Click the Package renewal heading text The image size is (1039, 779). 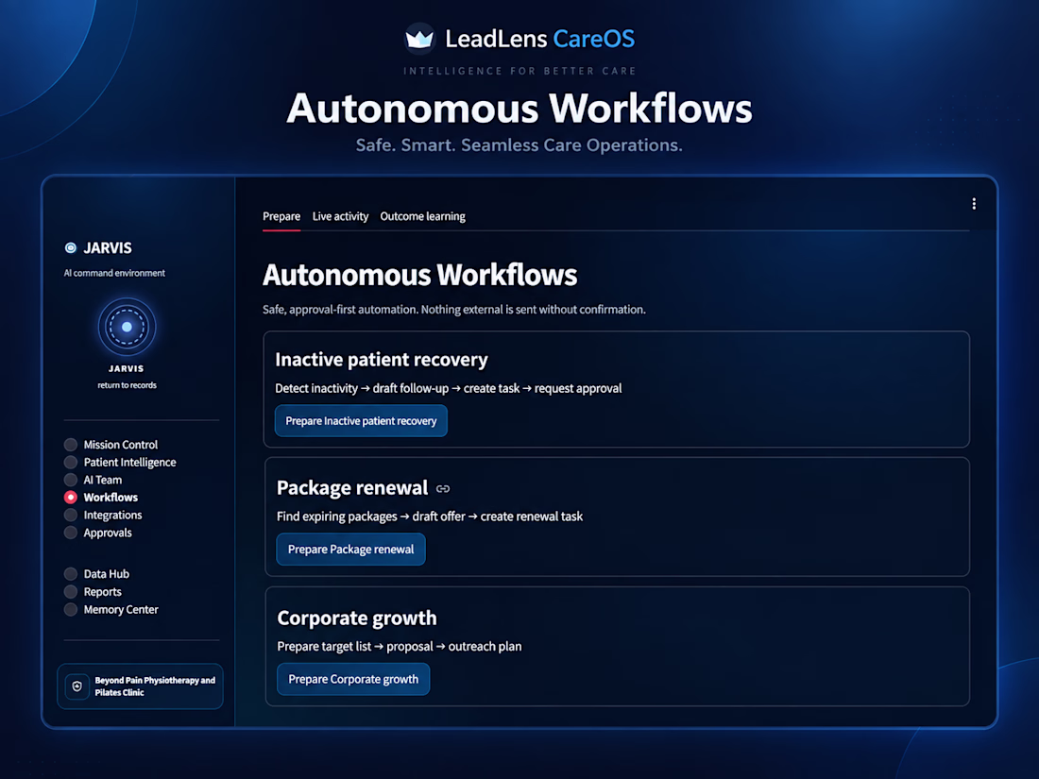click(352, 488)
